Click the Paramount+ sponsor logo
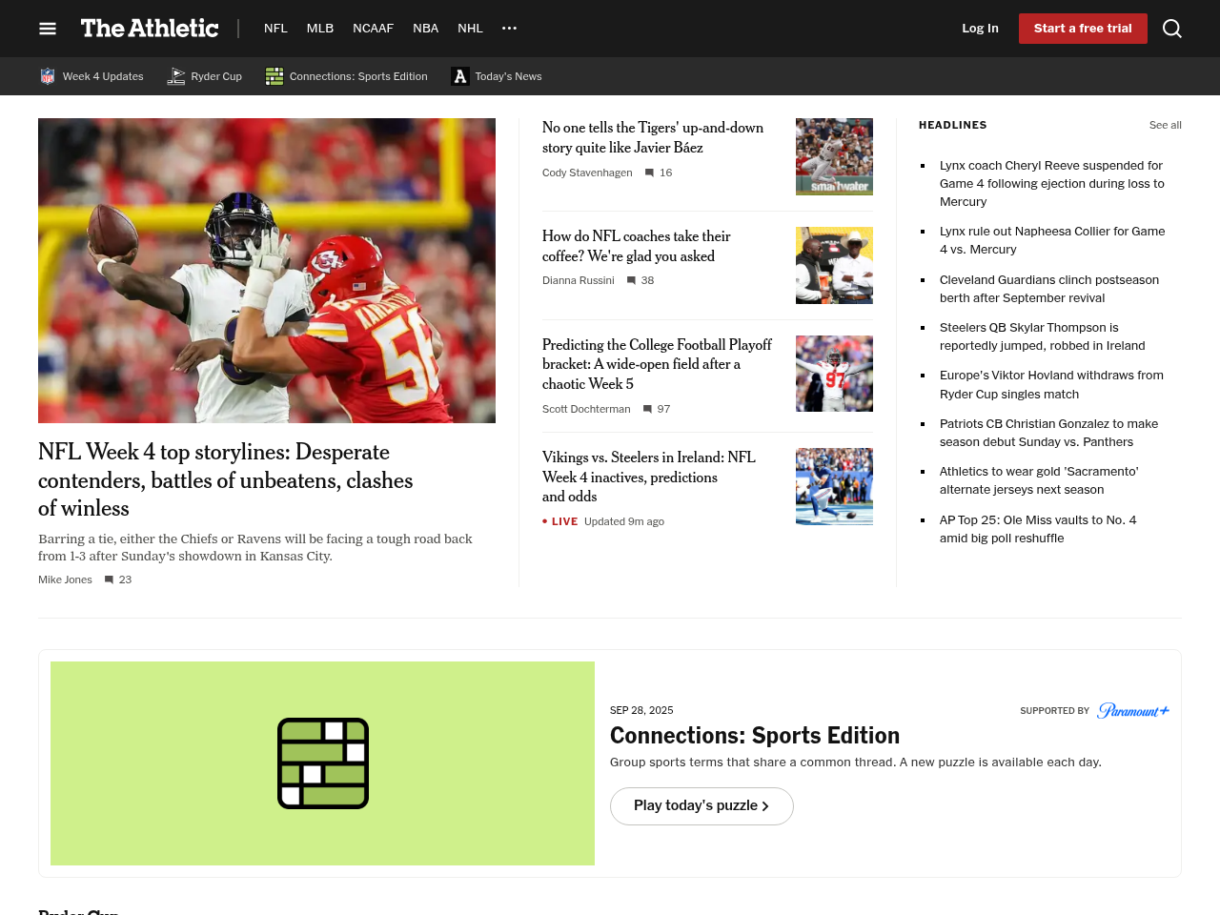1220x915 pixels. (x=1133, y=710)
